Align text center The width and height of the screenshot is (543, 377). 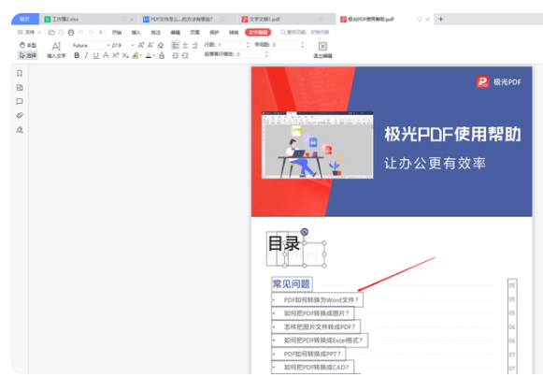(185, 45)
